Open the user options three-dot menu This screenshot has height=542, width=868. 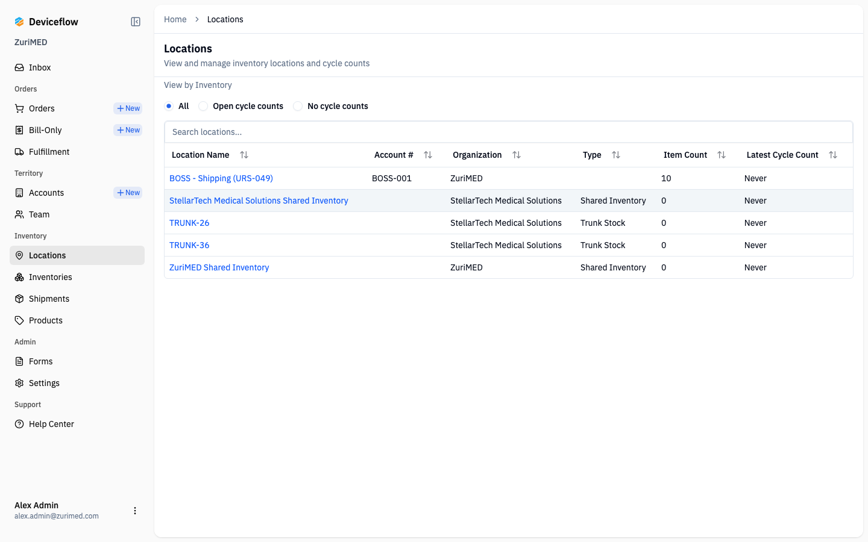coord(135,511)
